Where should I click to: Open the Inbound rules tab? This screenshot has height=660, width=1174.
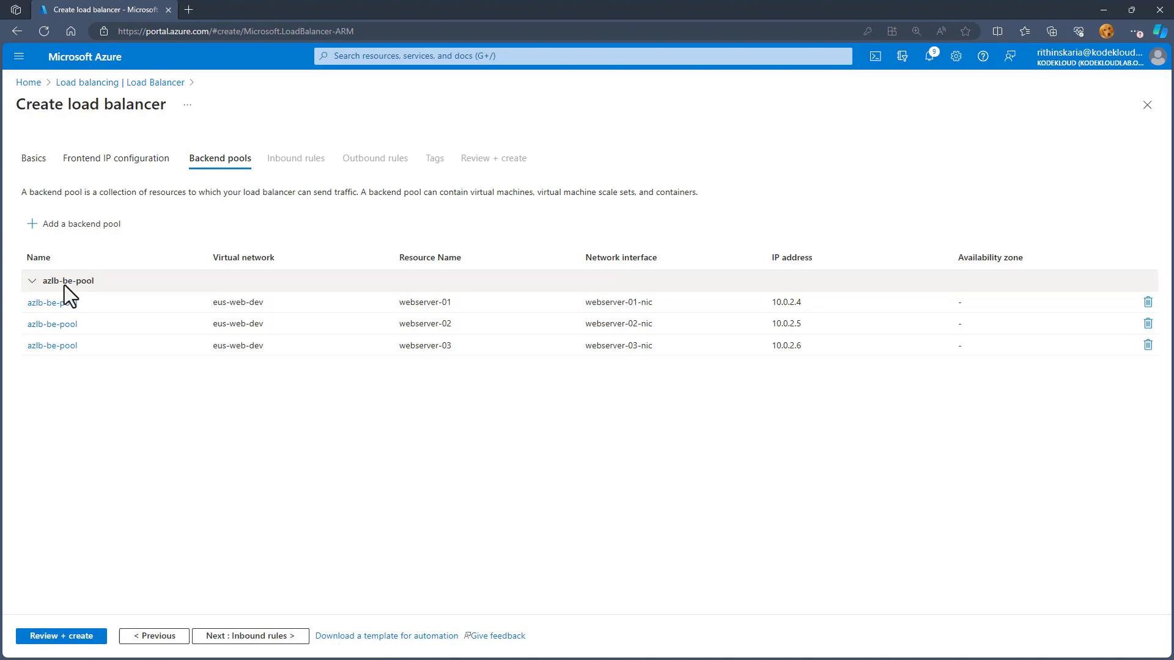pyautogui.click(x=296, y=158)
